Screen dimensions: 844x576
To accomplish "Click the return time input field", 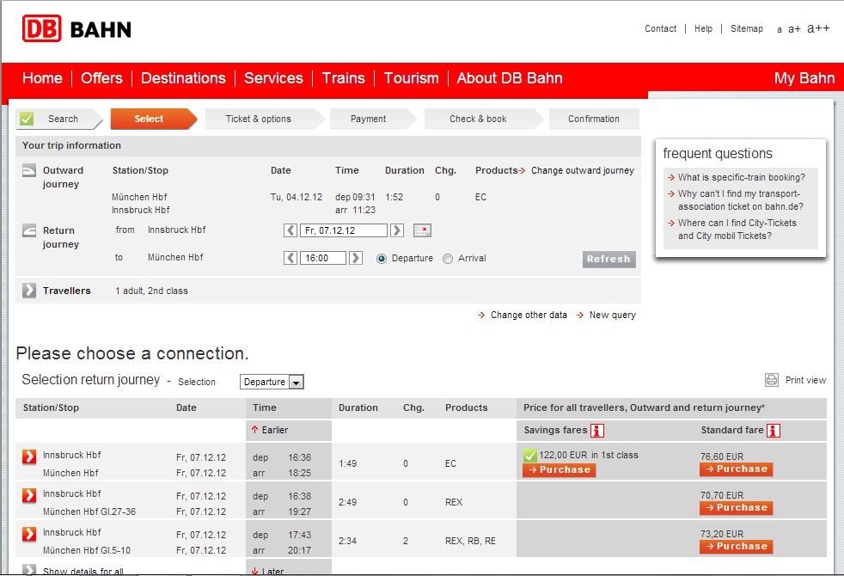I will coord(323,258).
